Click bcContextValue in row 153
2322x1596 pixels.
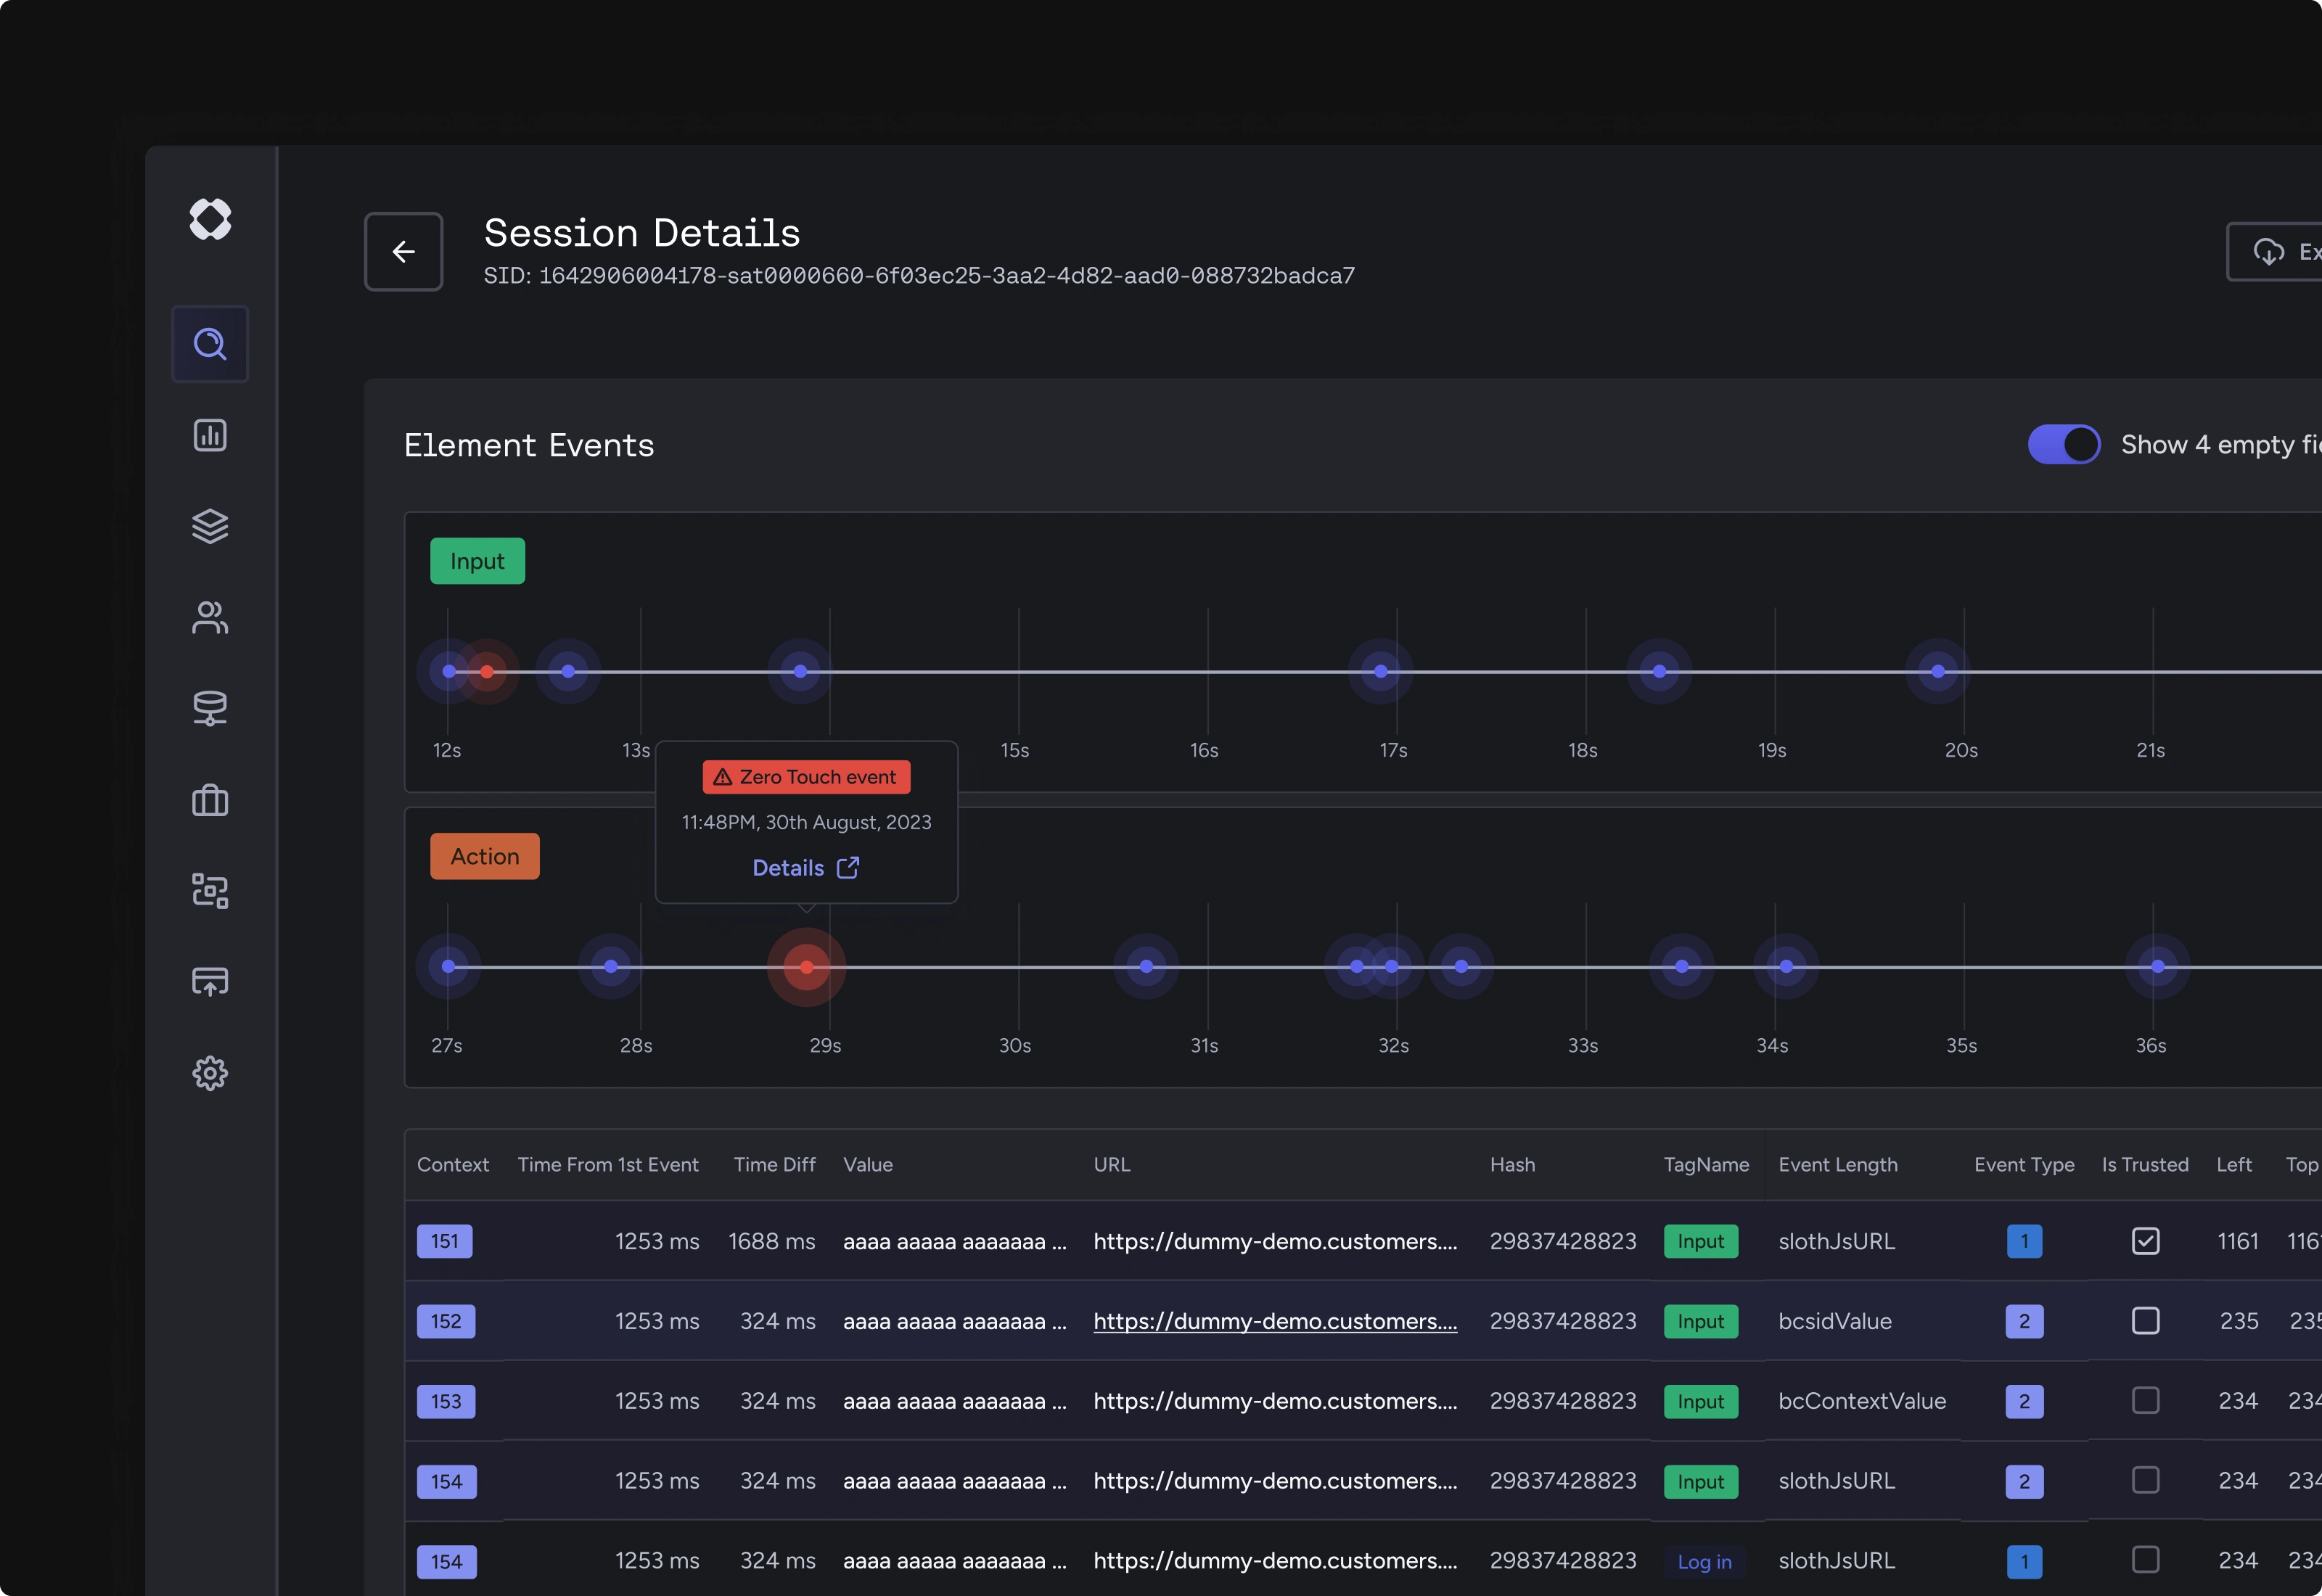(1862, 1401)
